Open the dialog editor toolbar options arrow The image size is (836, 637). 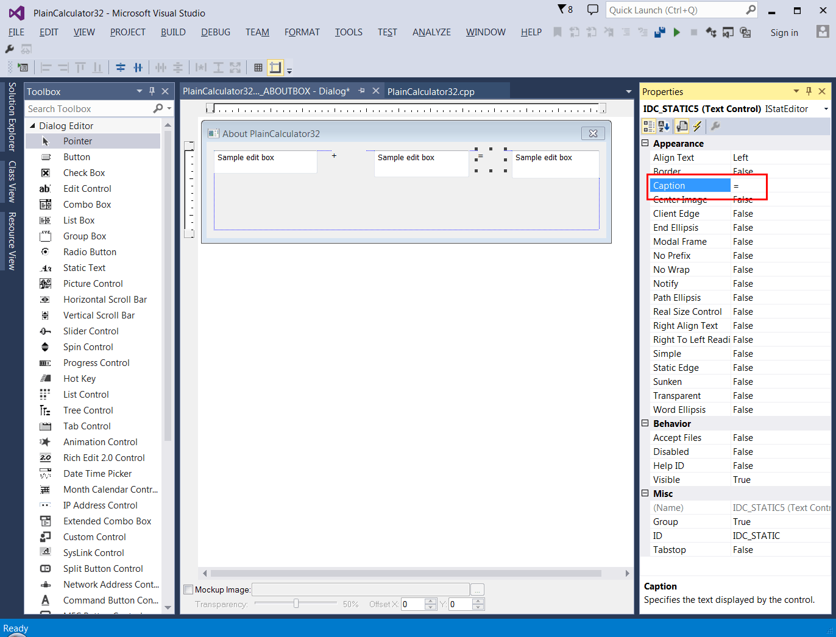[x=289, y=70]
